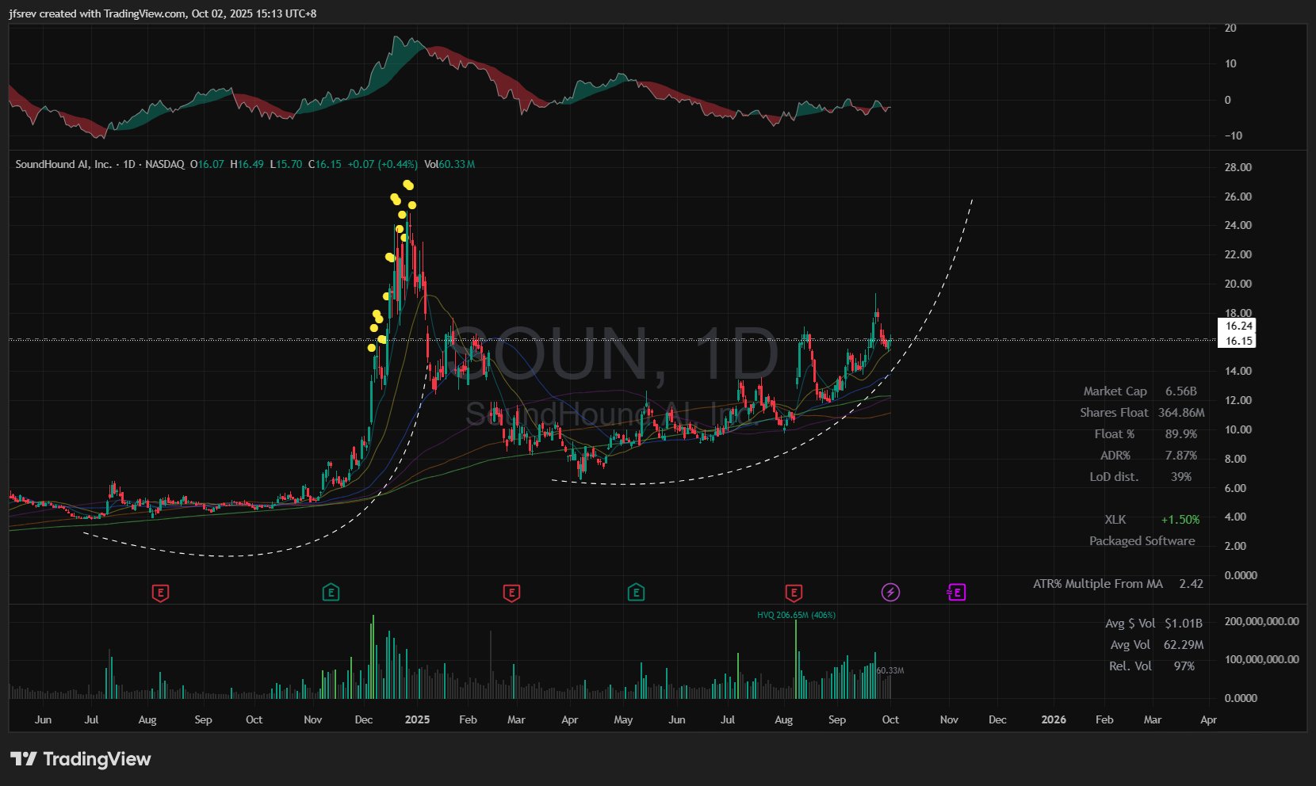Click the 100,000,000.00 volume axis label
Viewport: 1316px width, 786px height.
point(1262,659)
